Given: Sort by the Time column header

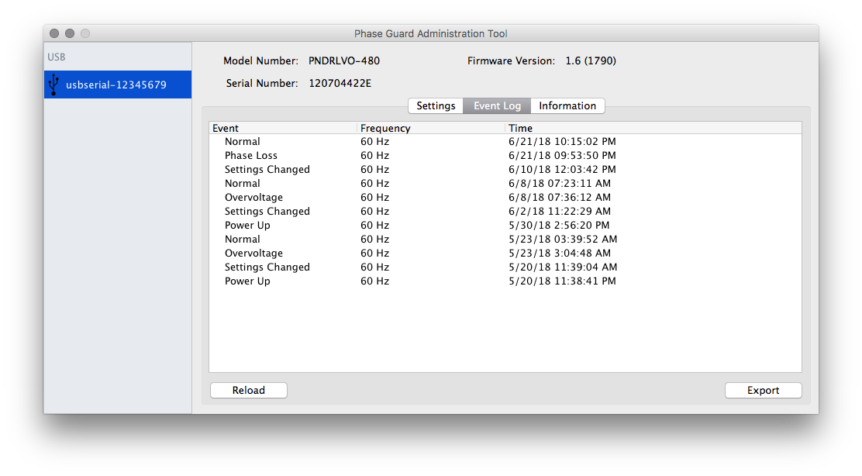Looking at the screenshot, I should pos(653,128).
